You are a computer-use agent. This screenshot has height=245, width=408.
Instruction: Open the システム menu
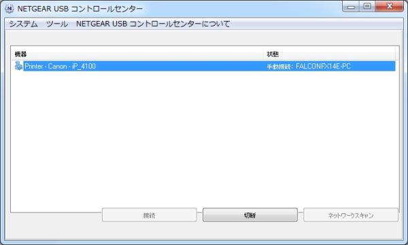pyautogui.click(x=23, y=24)
